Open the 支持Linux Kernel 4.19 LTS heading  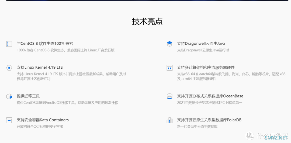[40, 67]
